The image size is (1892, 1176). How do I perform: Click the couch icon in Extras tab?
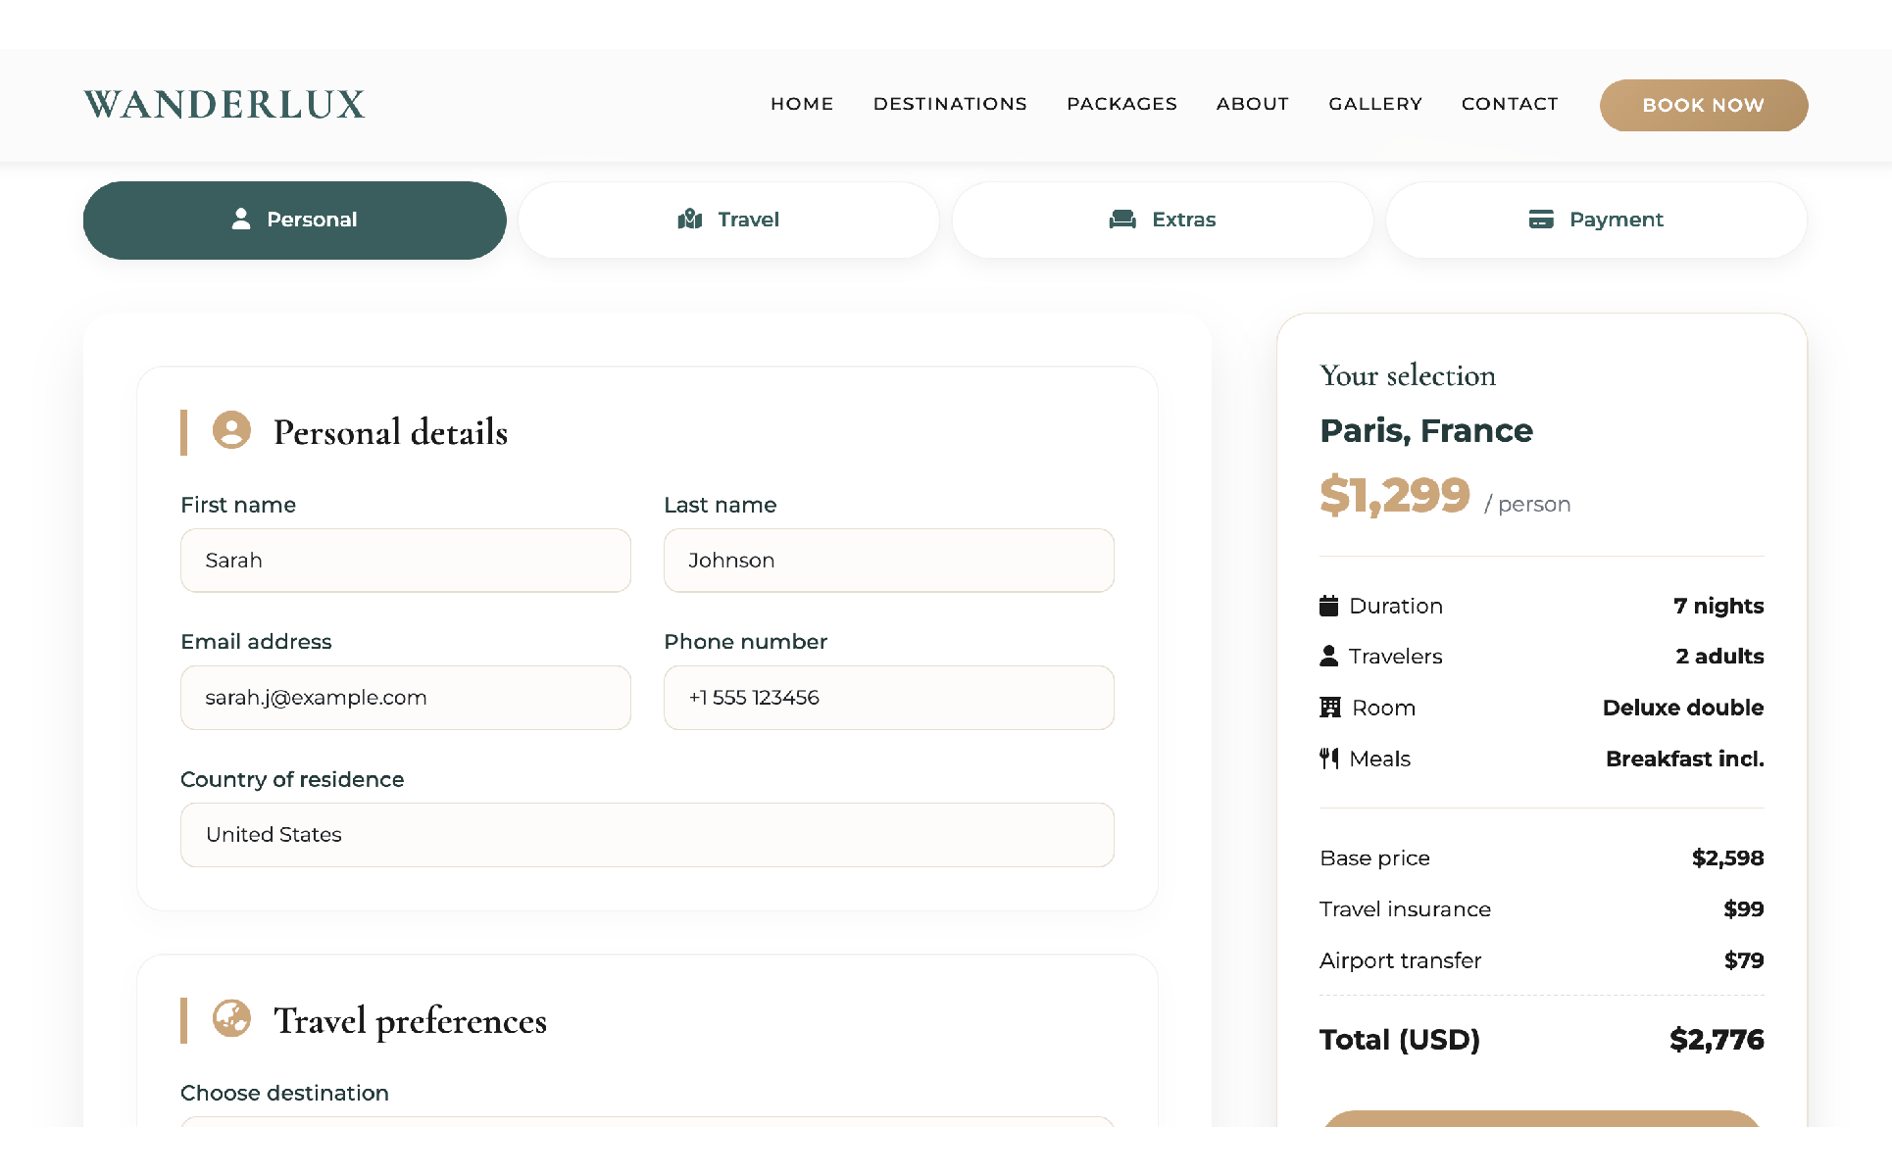1122,219
